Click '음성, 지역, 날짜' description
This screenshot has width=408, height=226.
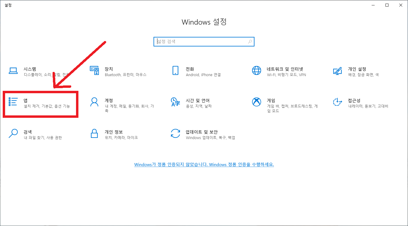[199, 106]
